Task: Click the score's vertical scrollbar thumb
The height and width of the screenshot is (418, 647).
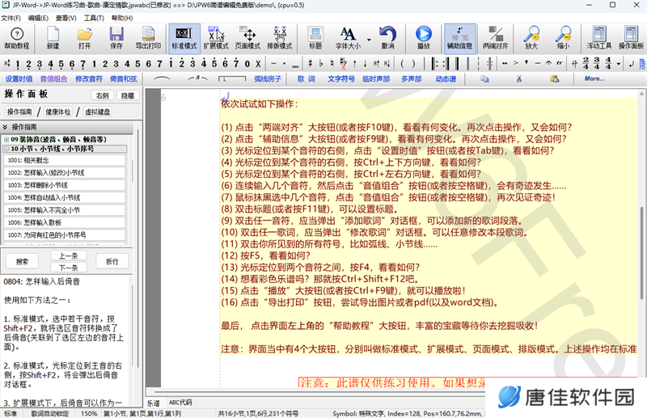Action: pos(641,252)
